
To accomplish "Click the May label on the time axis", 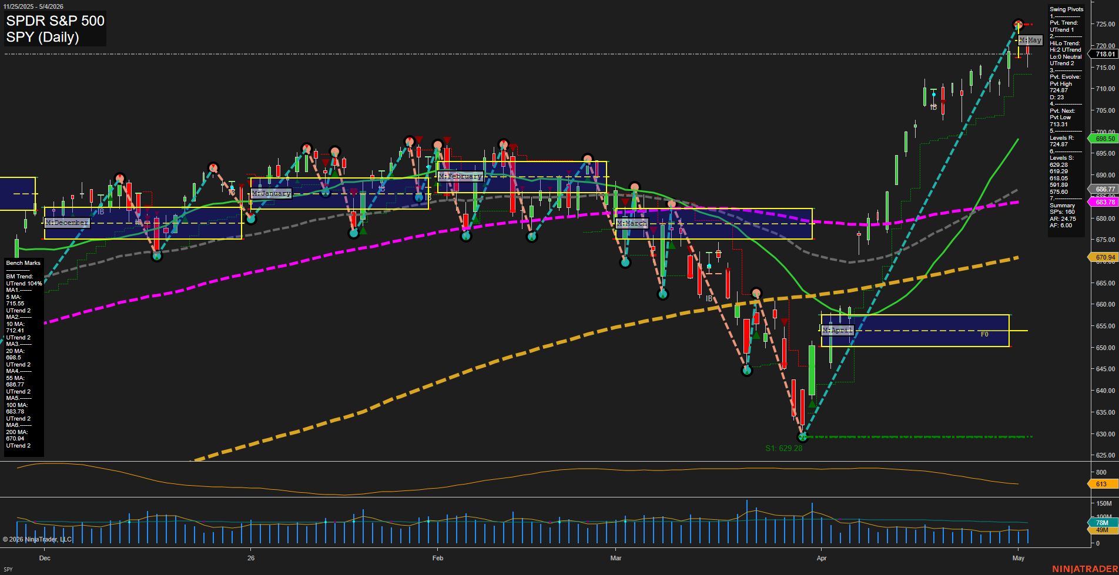I will pos(1019,558).
